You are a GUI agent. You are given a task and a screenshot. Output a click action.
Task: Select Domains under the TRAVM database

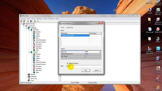38,54
